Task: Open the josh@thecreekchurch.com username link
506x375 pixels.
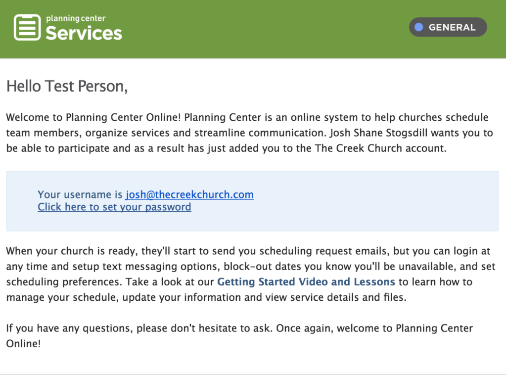Action: [190, 194]
